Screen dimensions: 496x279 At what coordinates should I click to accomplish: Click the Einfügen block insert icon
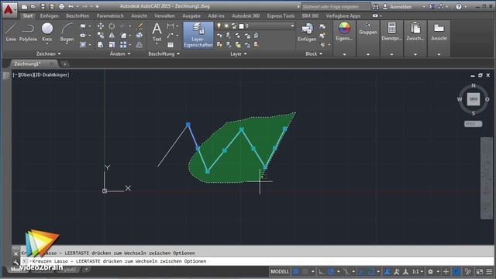coord(307,32)
